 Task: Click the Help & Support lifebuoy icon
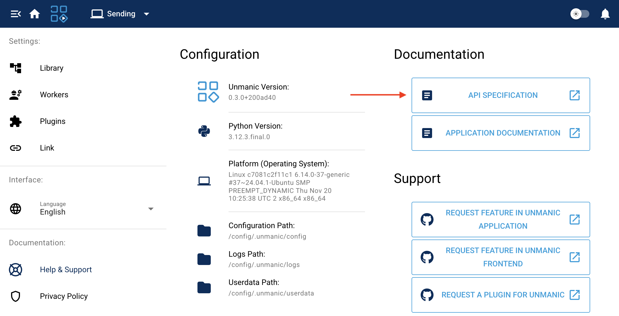click(x=16, y=270)
